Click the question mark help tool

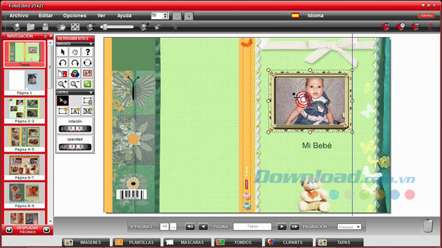88,52
